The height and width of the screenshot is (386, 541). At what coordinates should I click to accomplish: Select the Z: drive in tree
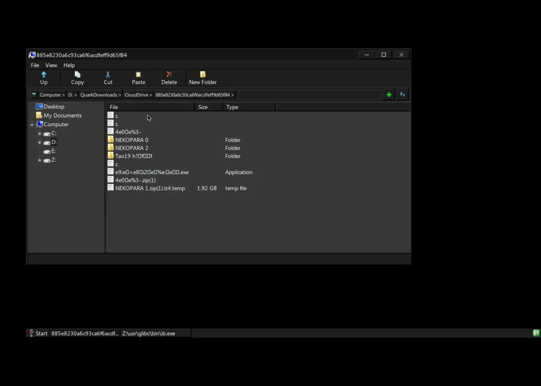coord(53,160)
